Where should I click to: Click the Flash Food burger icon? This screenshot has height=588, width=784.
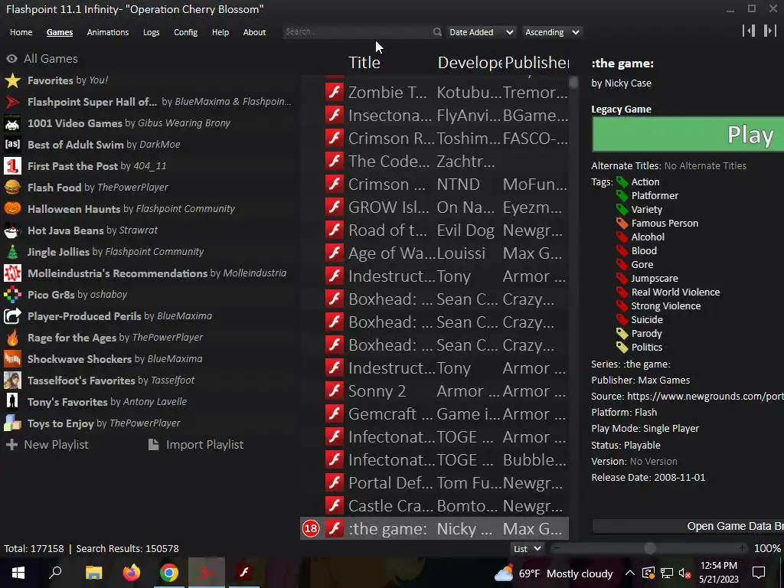tap(12, 188)
